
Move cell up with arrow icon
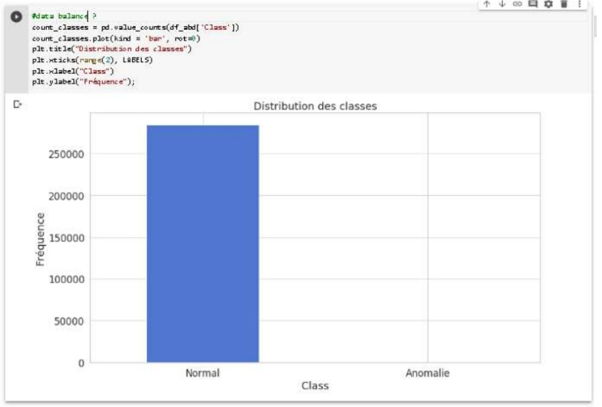tap(487, 4)
